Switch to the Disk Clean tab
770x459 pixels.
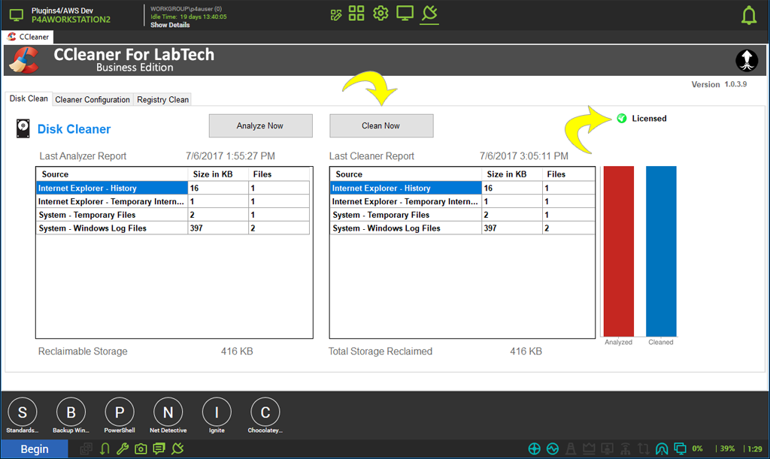[29, 98]
